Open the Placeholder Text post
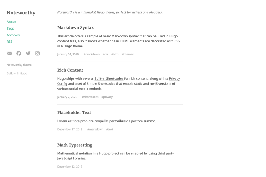 (x=74, y=113)
